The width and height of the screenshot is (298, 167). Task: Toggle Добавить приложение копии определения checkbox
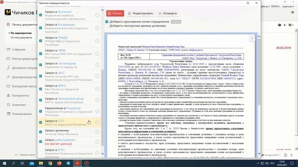(x=107, y=22)
